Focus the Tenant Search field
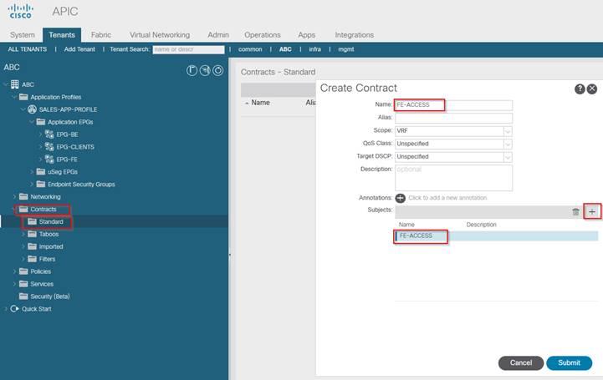 188,49
